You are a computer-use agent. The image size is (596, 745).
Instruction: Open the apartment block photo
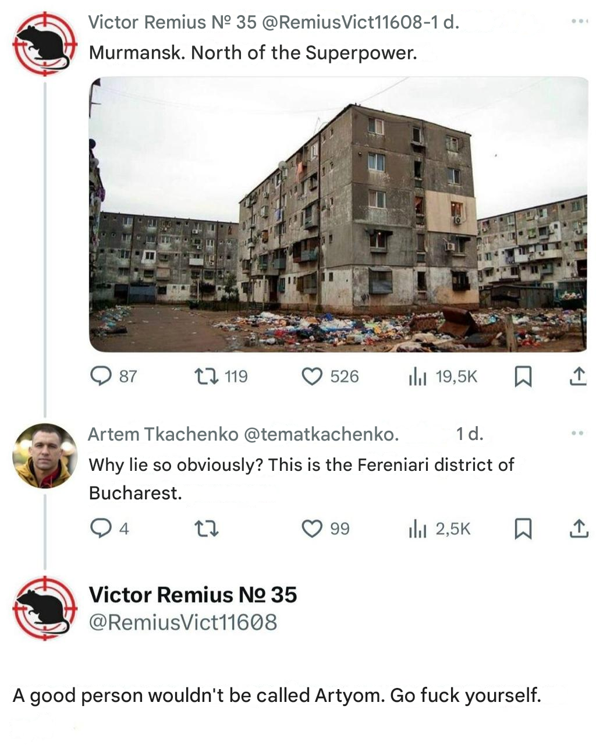tap(338, 214)
